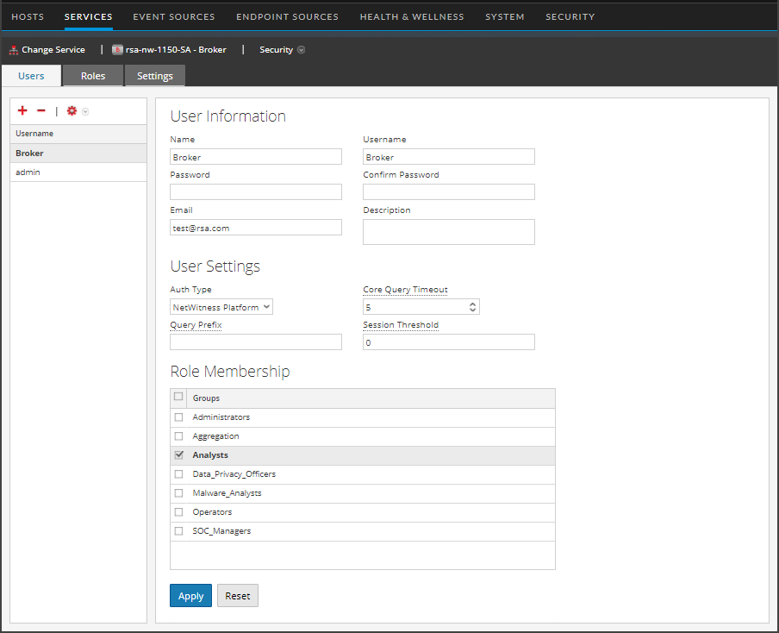Open the Auth Type dropdown

pyautogui.click(x=221, y=306)
